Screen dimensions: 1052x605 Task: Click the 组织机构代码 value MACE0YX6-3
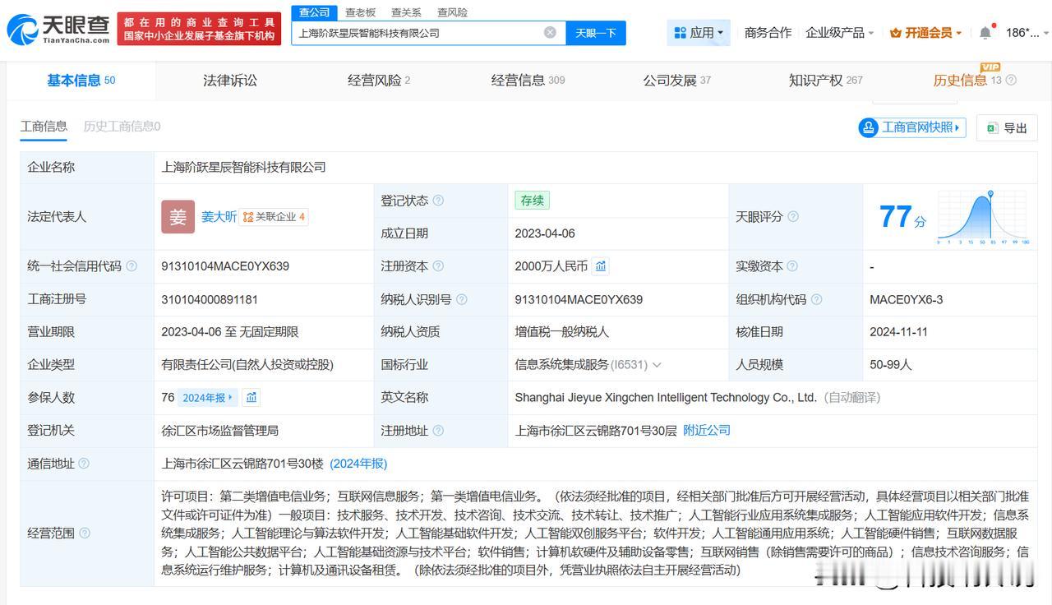[x=906, y=299]
